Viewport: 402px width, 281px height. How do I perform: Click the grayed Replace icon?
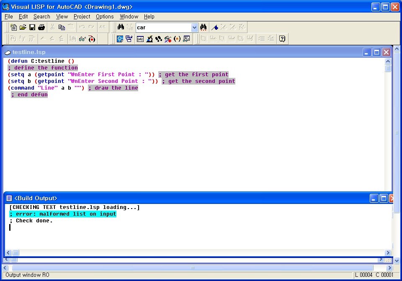click(x=130, y=27)
